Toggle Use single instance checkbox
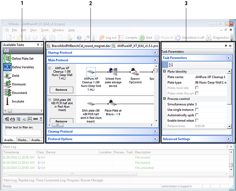Image resolution: width=236 pixels, height=191 pixels. point(197,110)
